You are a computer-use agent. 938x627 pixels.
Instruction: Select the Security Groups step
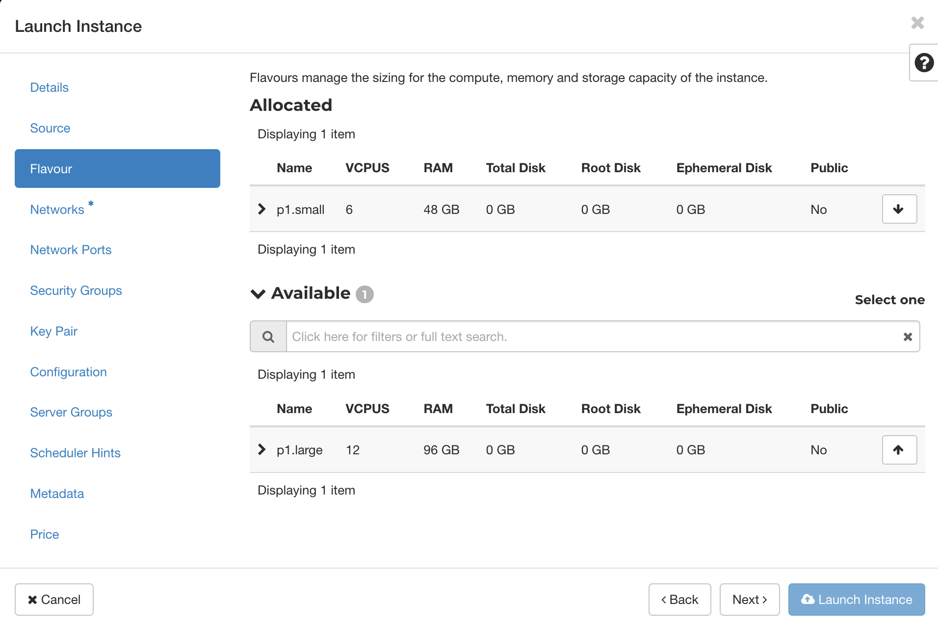tap(76, 290)
